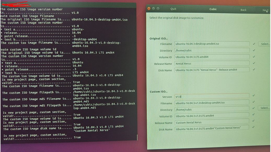The height and width of the screenshot is (152, 271).
Task: Click the validation checkmark next to Original Volume ID
Action: click(254, 57)
